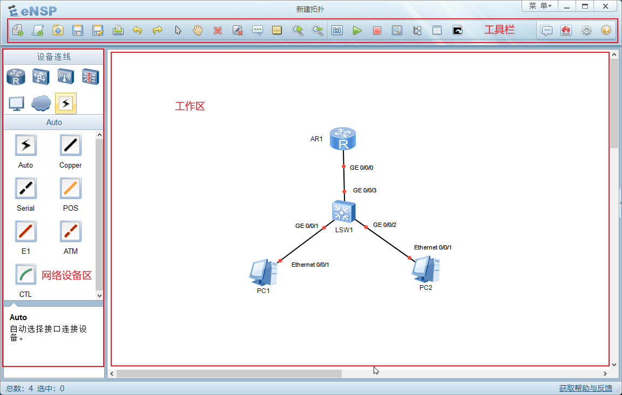Select the arrow pointer tool
The height and width of the screenshot is (395, 622).
click(178, 30)
